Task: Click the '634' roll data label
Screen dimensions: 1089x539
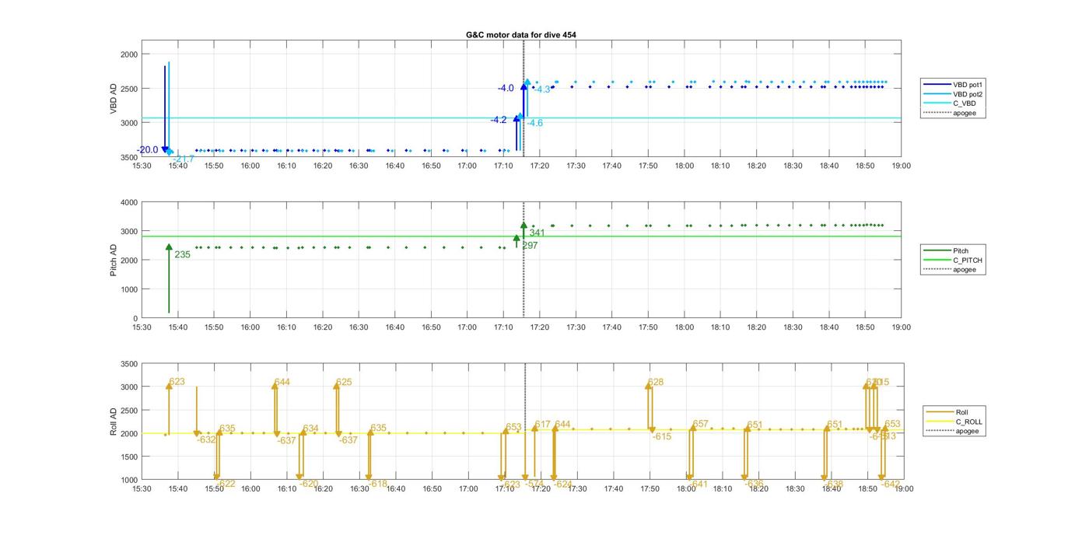Action: click(310, 428)
